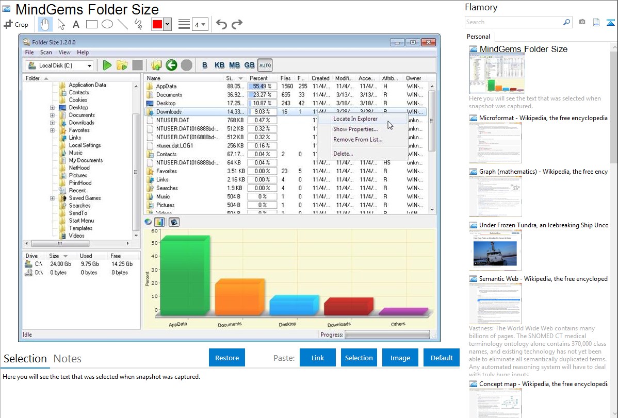Choose Remove From List from context menu
618x418 pixels.
click(362, 140)
